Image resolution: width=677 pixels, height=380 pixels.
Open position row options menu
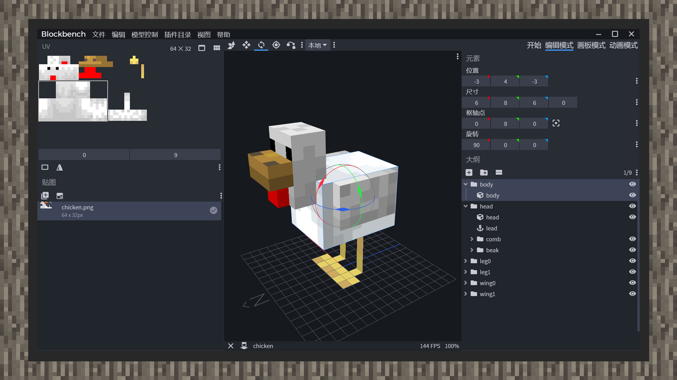point(636,81)
